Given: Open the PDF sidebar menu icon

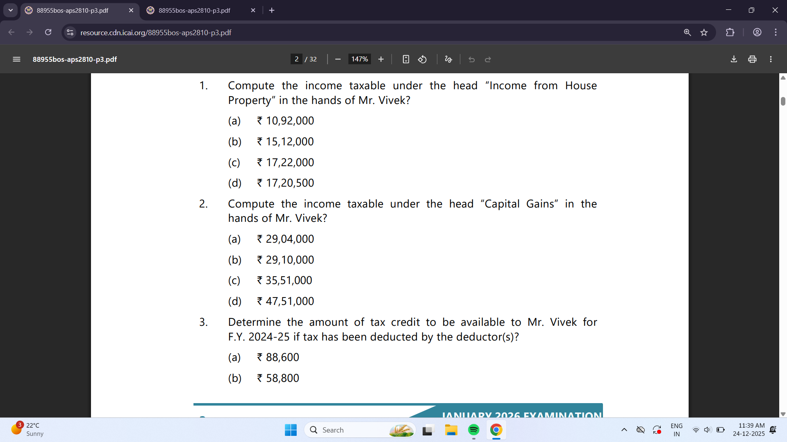Looking at the screenshot, I should click(16, 59).
